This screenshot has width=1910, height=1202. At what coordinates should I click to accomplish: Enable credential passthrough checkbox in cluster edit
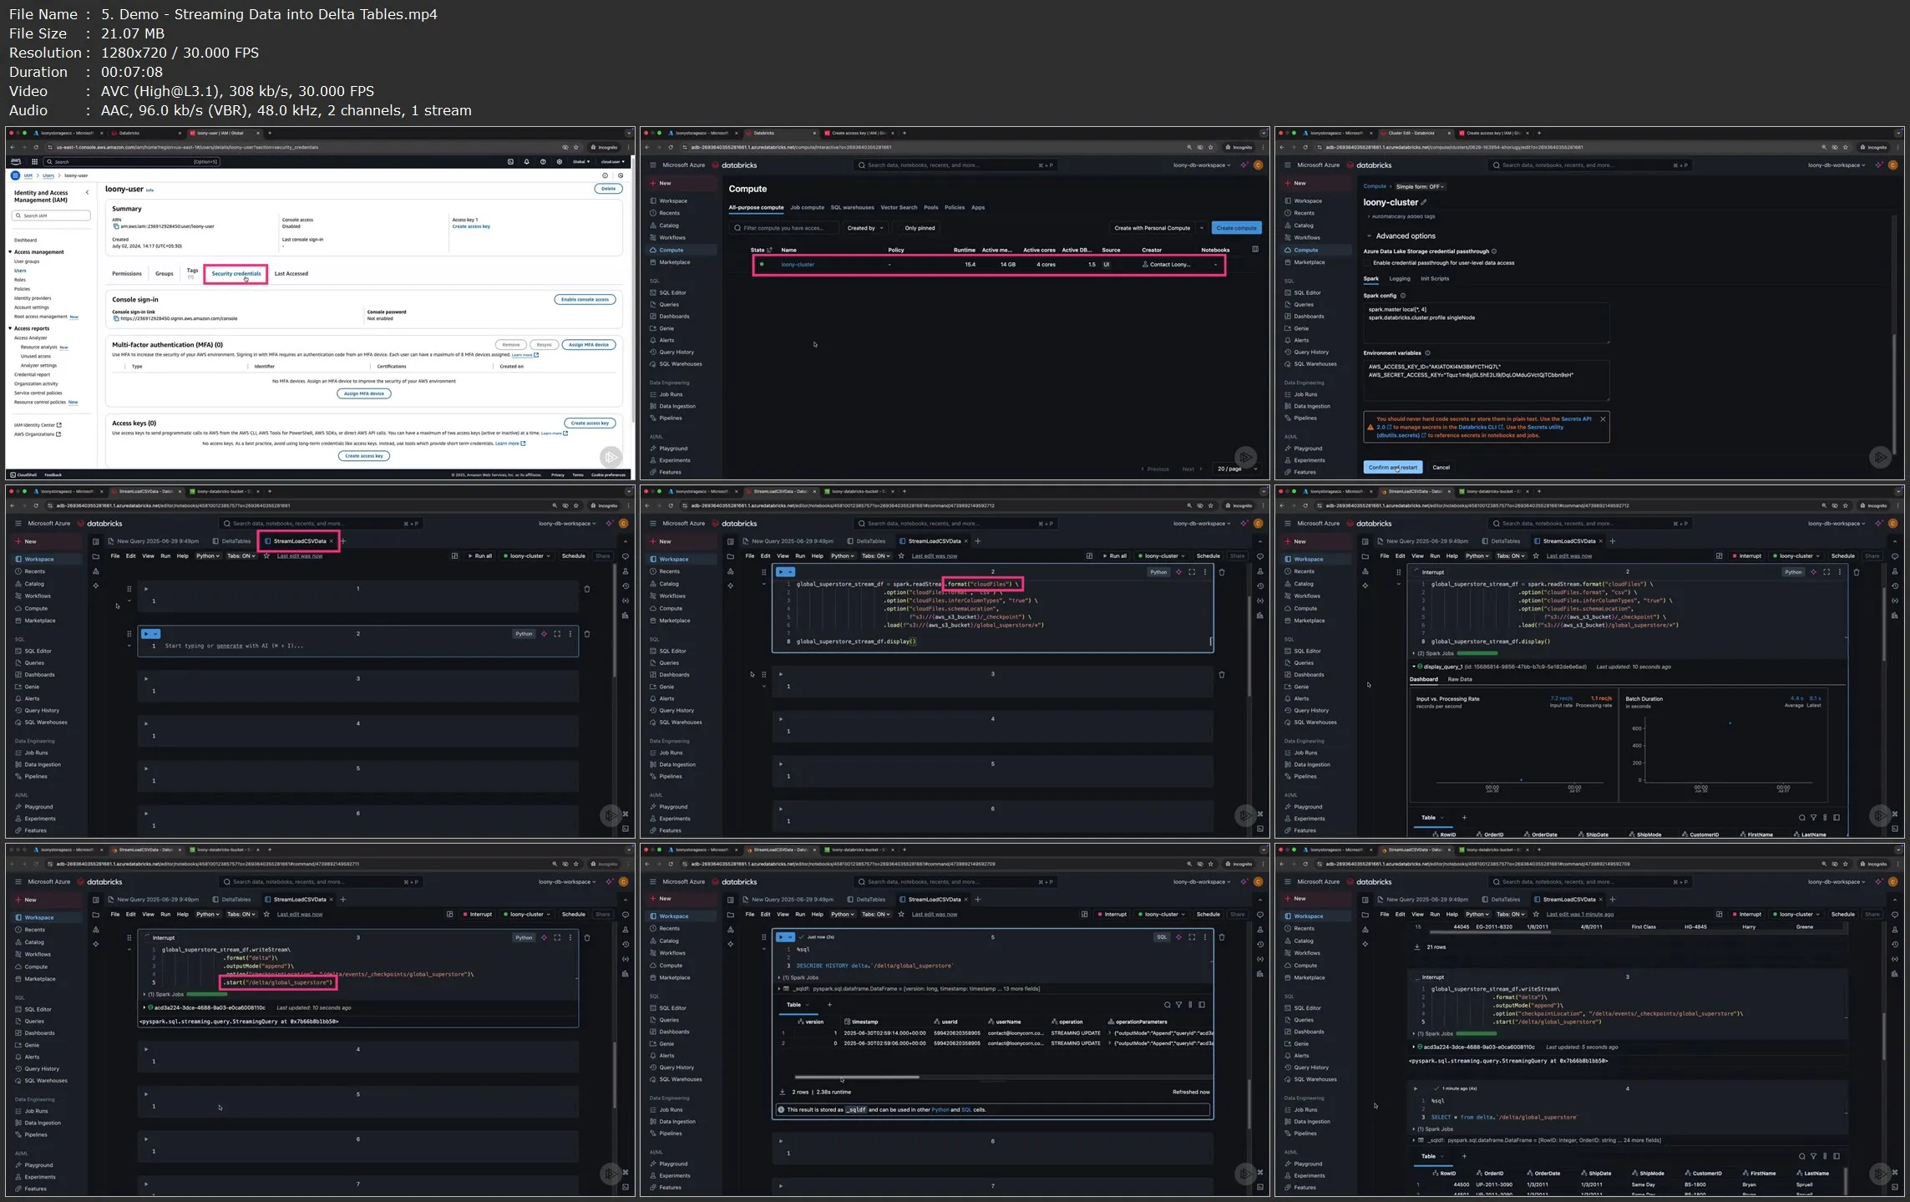[1367, 263]
